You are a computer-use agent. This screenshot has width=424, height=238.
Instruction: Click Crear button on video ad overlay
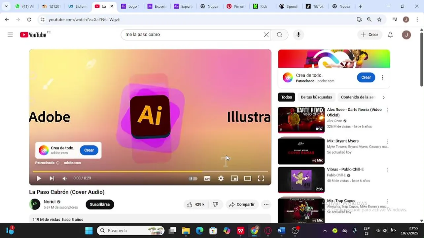tap(89, 150)
